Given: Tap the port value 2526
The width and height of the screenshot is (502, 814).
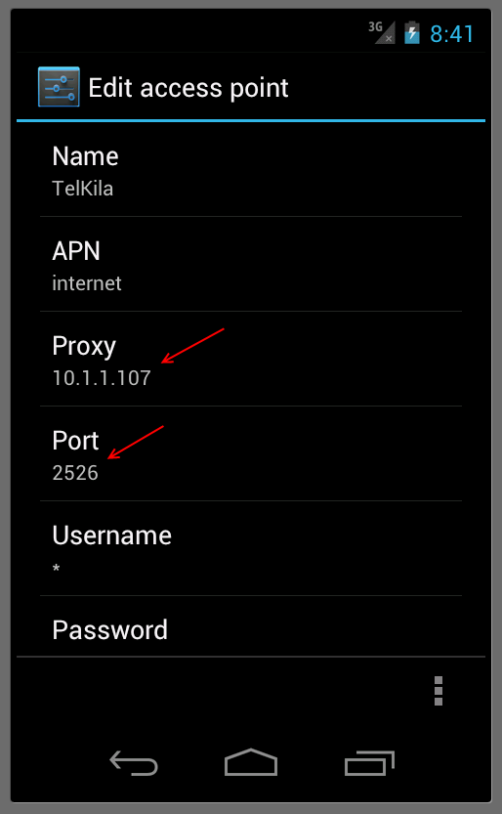Looking at the screenshot, I should [x=75, y=472].
